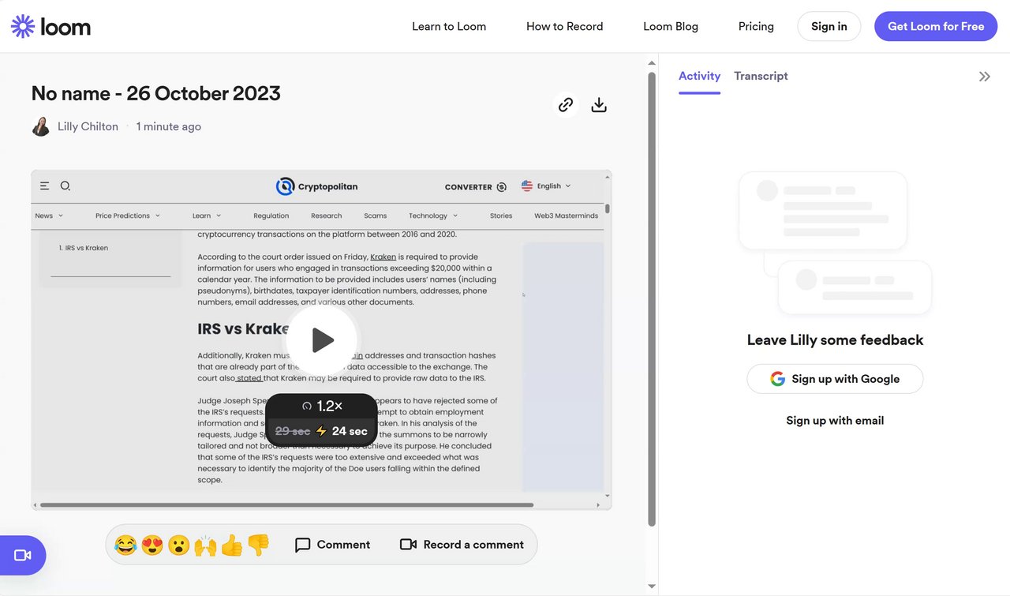1010x596 pixels.
Task: Select the Web3 Masterminds menu item
Action: coord(567,216)
